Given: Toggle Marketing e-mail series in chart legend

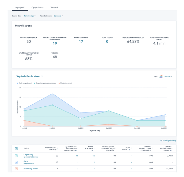Looking at the screenshot, I should (65, 83).
